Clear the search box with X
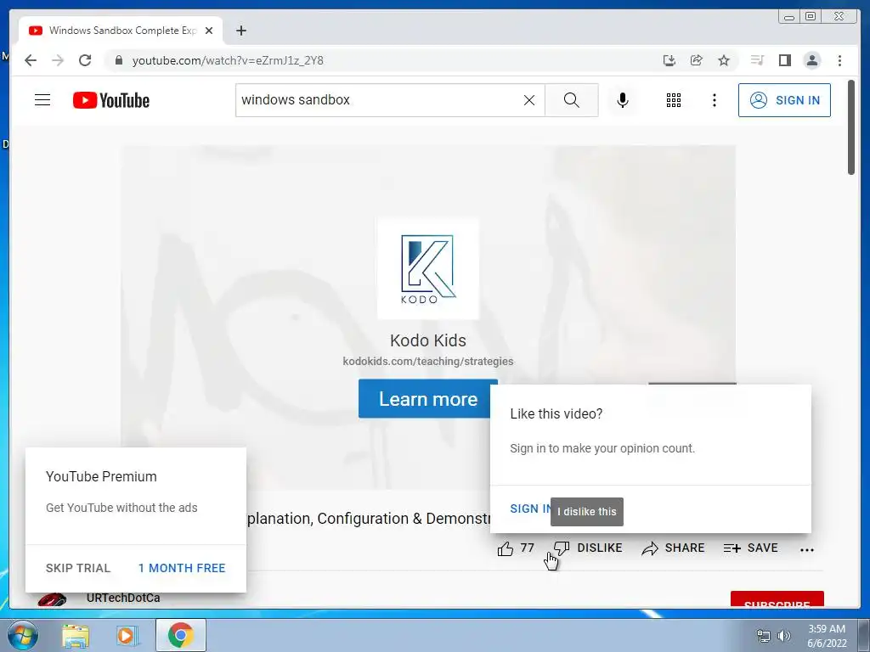870x652 pixels. tap(529, 100)
